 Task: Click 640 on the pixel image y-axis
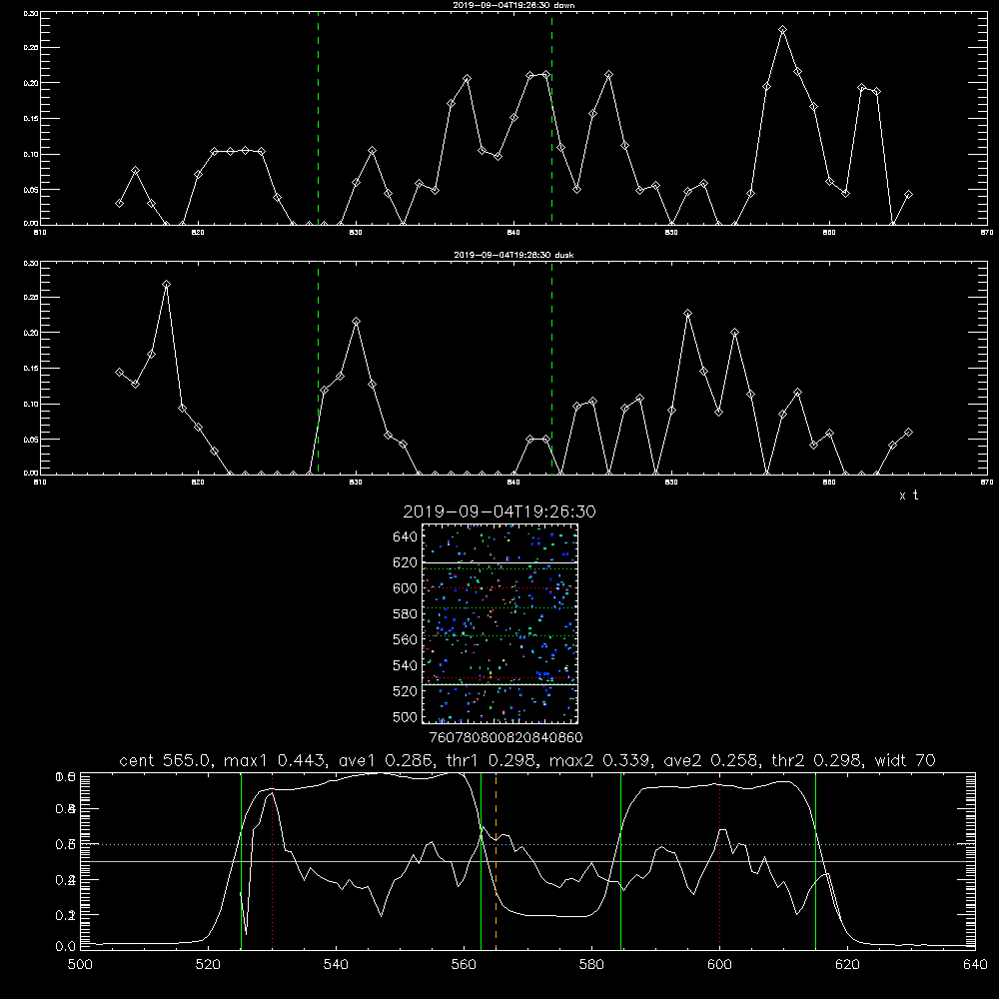tap(406, 536)
